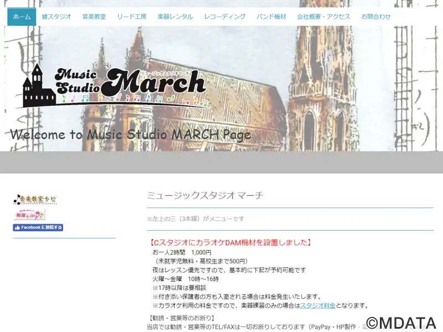The image size is (443, 332).
Task: Click the ※左上の三（3本線）がメニューです note
Action: [x=195, y=219]
